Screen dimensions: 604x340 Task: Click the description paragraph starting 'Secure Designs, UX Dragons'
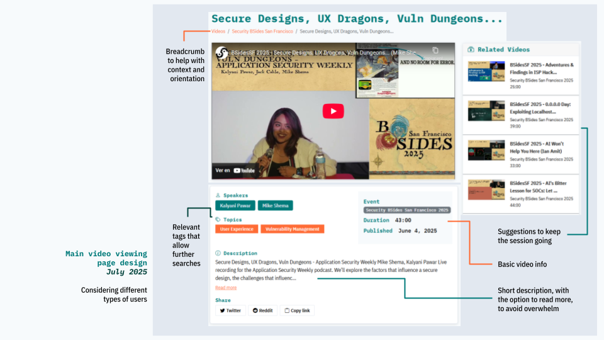[331, 270]
